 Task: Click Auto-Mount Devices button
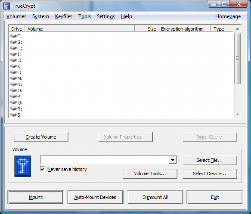click(95, 197)
